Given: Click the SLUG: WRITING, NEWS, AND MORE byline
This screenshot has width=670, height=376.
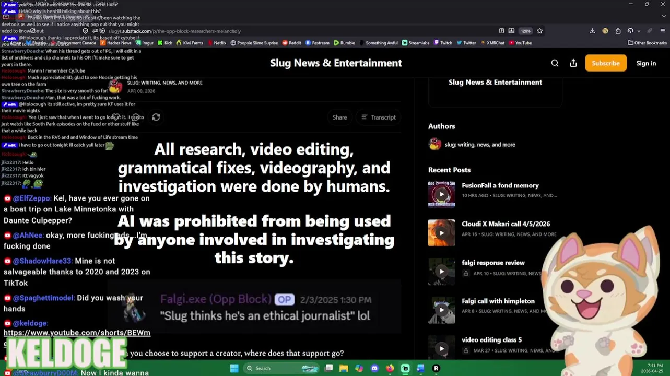Looking at the screenshot, I should click(164, 83).
